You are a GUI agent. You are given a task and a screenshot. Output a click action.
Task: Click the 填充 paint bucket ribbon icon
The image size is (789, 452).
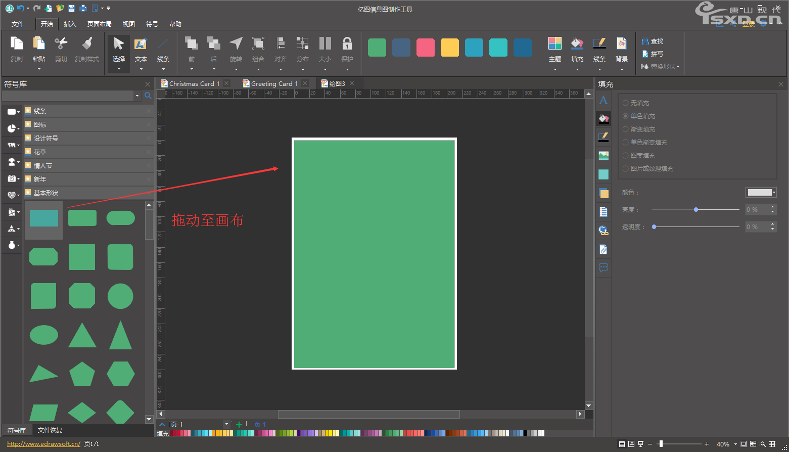pyautogui.click(x=577, y=44)
